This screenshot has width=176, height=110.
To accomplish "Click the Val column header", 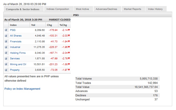I will point(33,25).
